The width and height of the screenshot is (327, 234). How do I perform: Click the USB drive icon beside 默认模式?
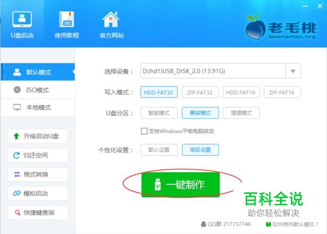tap(17, 72)
